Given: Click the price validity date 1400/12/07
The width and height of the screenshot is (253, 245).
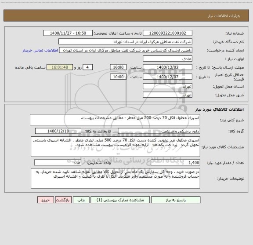Looking at the screenshot, I should [x=167, y=77].
